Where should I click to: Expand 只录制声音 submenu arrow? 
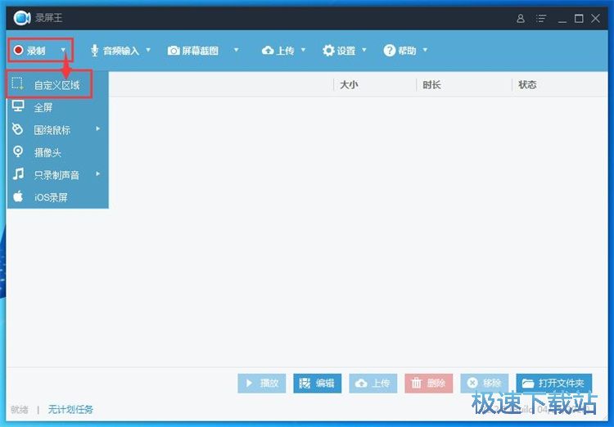point(98,173)
